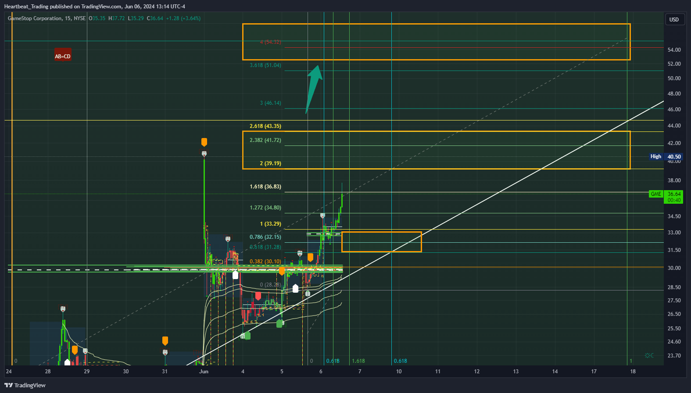Click 33.00 on the price axis
691x393 pixels.
(x=674, y=233)
